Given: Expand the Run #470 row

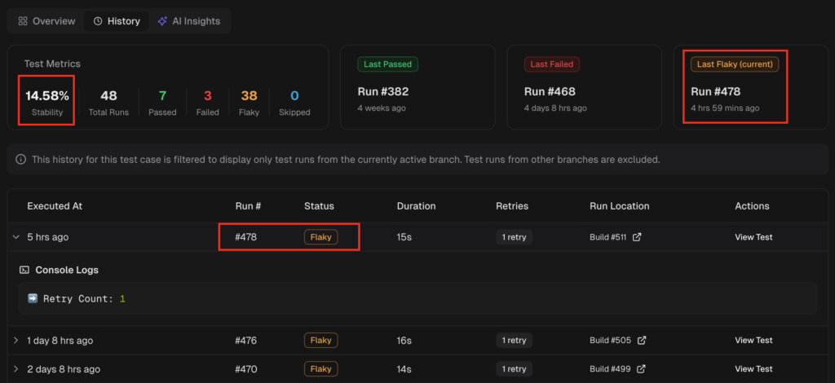Looking at the screenshot, I should (x=15, y=369).
